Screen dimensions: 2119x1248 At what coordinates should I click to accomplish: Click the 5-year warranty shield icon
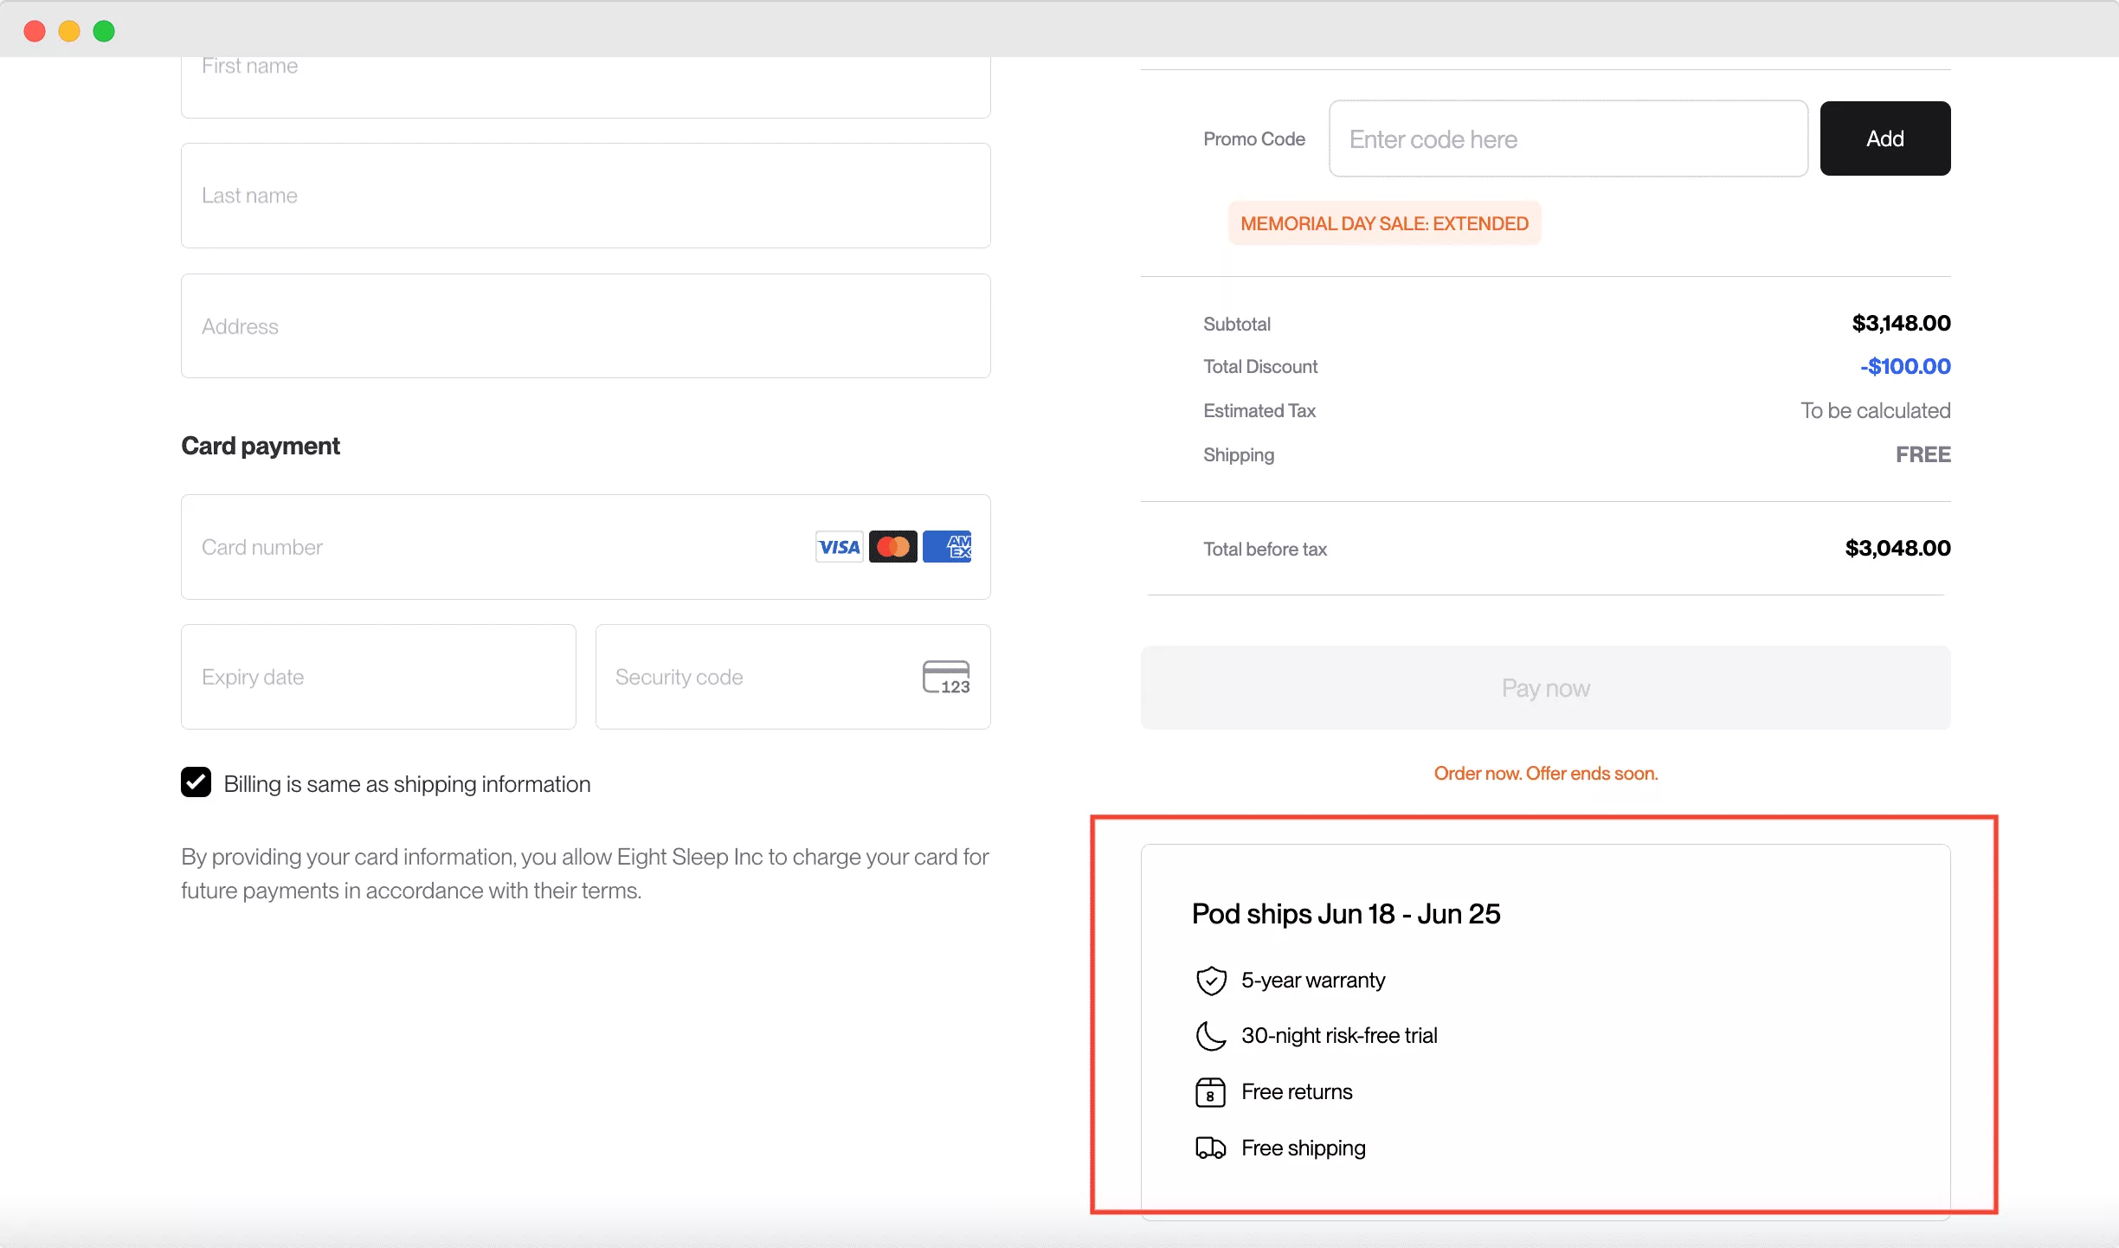[1211, 981]
